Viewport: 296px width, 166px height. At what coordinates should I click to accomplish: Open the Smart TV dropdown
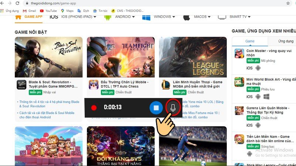pos(240,17)
